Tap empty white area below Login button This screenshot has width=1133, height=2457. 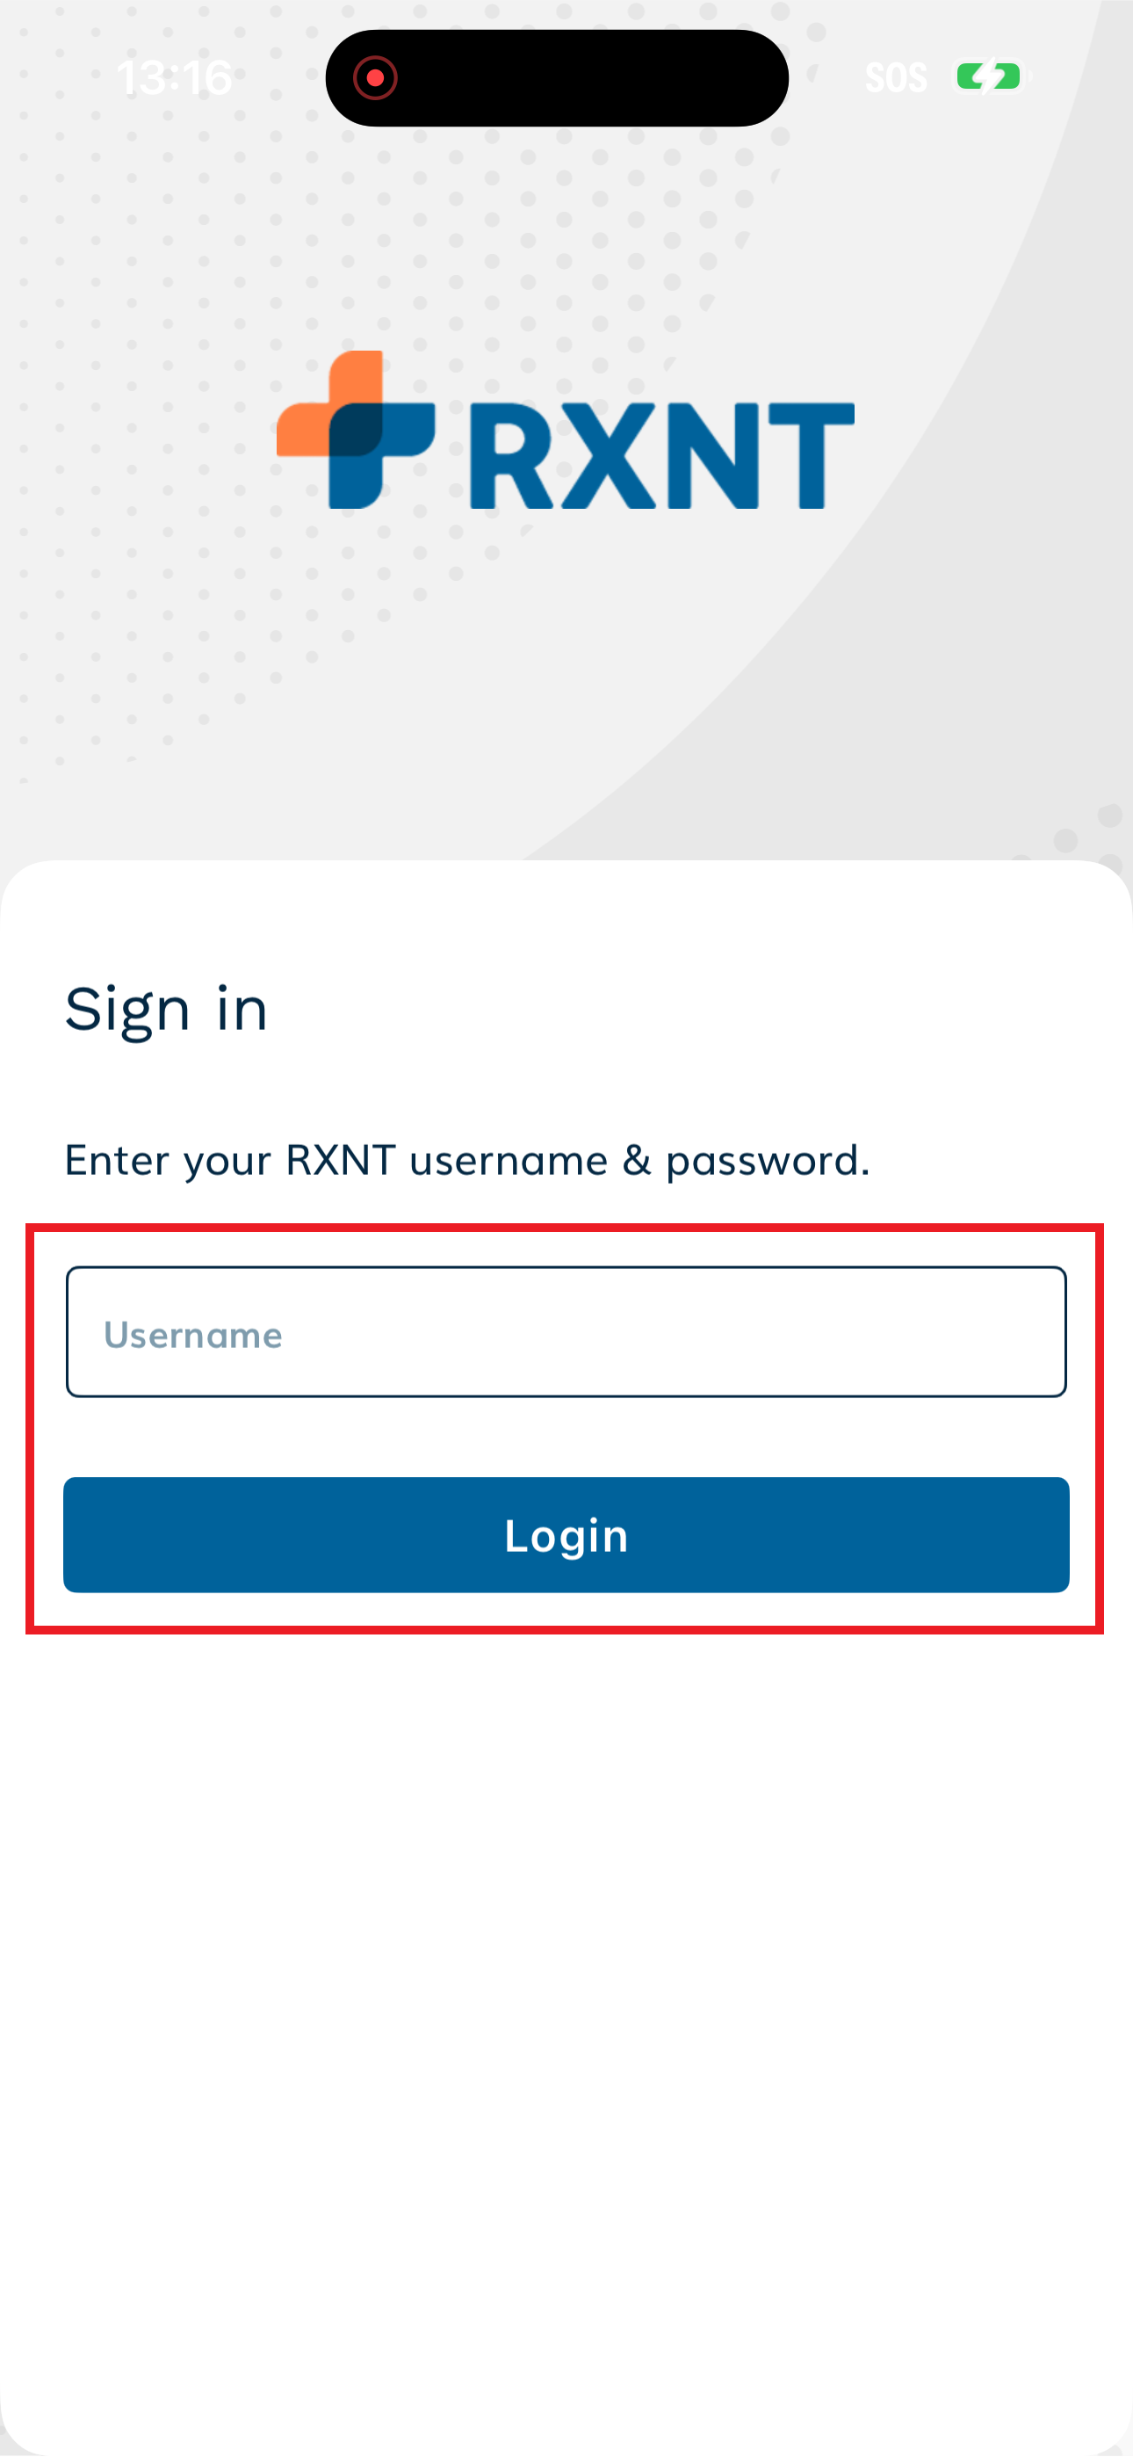[x=566, y=2003]
